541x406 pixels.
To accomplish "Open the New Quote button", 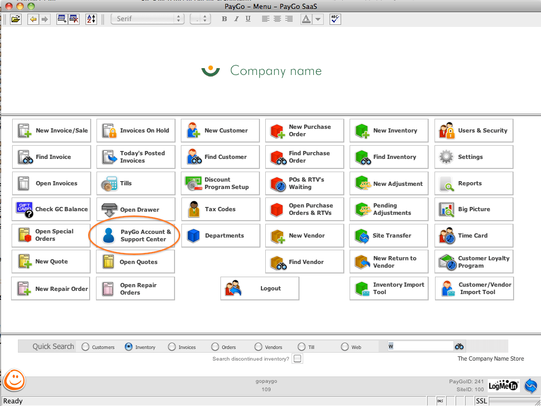I will [x=51, y=262].
